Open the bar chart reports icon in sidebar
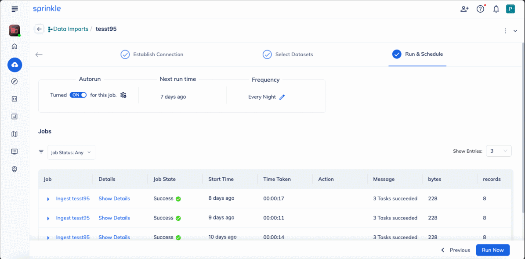525x259 pixels. coord(14,116)
